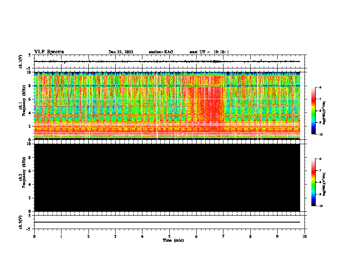Click the "6" tick label on time axis
This screenshot has height=265, width=343.
pyautogui.click(x=197, y=236)
